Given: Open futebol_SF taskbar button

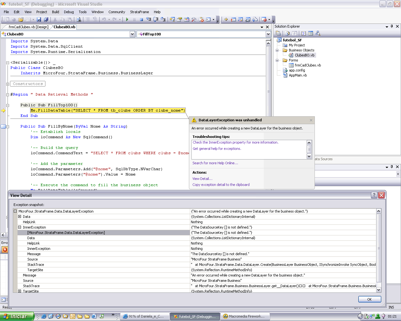Looking at the screenshot, I should coord(195,316).
